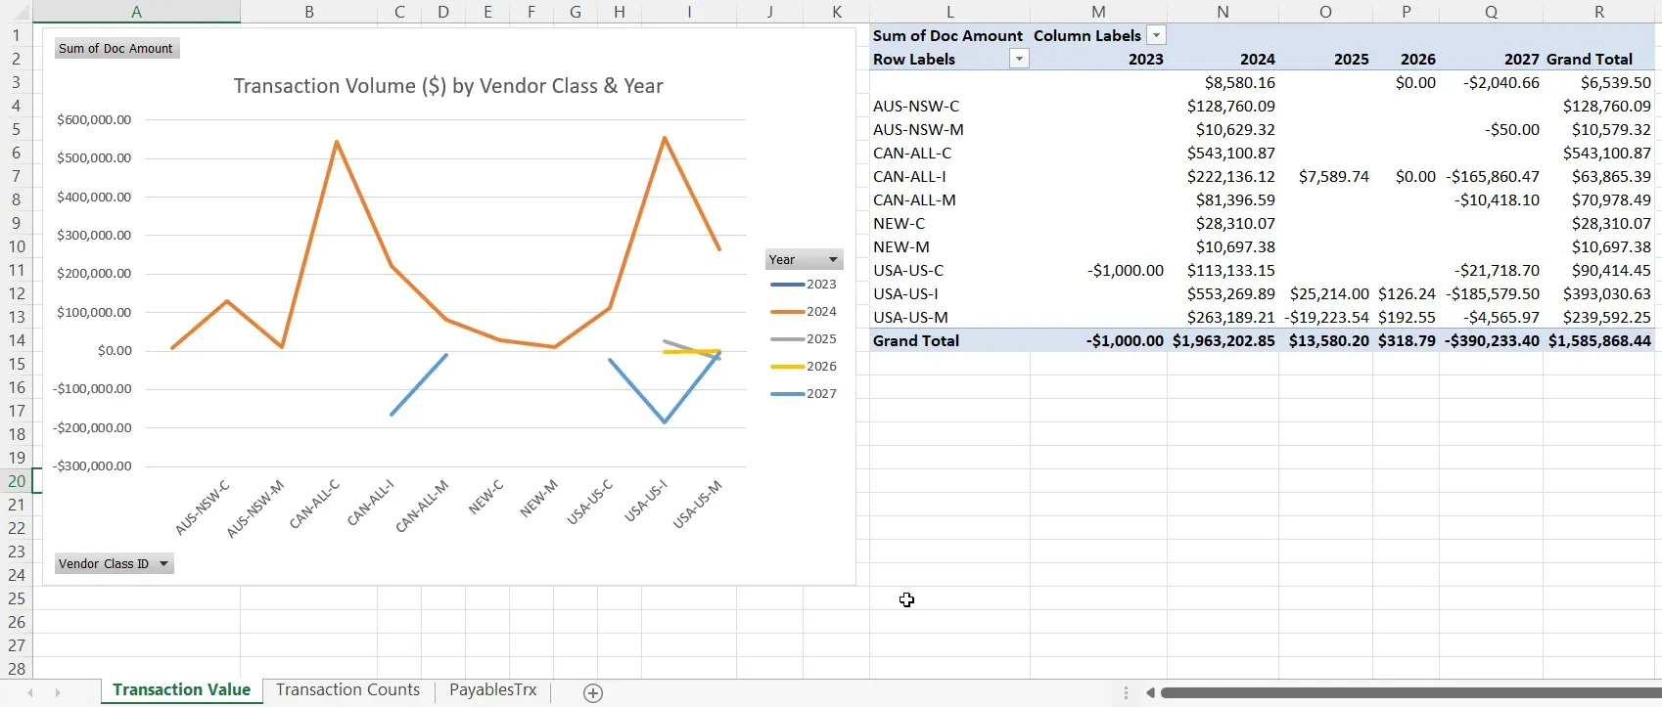Add a new sheet with plus icon

(x=592, y=692)
